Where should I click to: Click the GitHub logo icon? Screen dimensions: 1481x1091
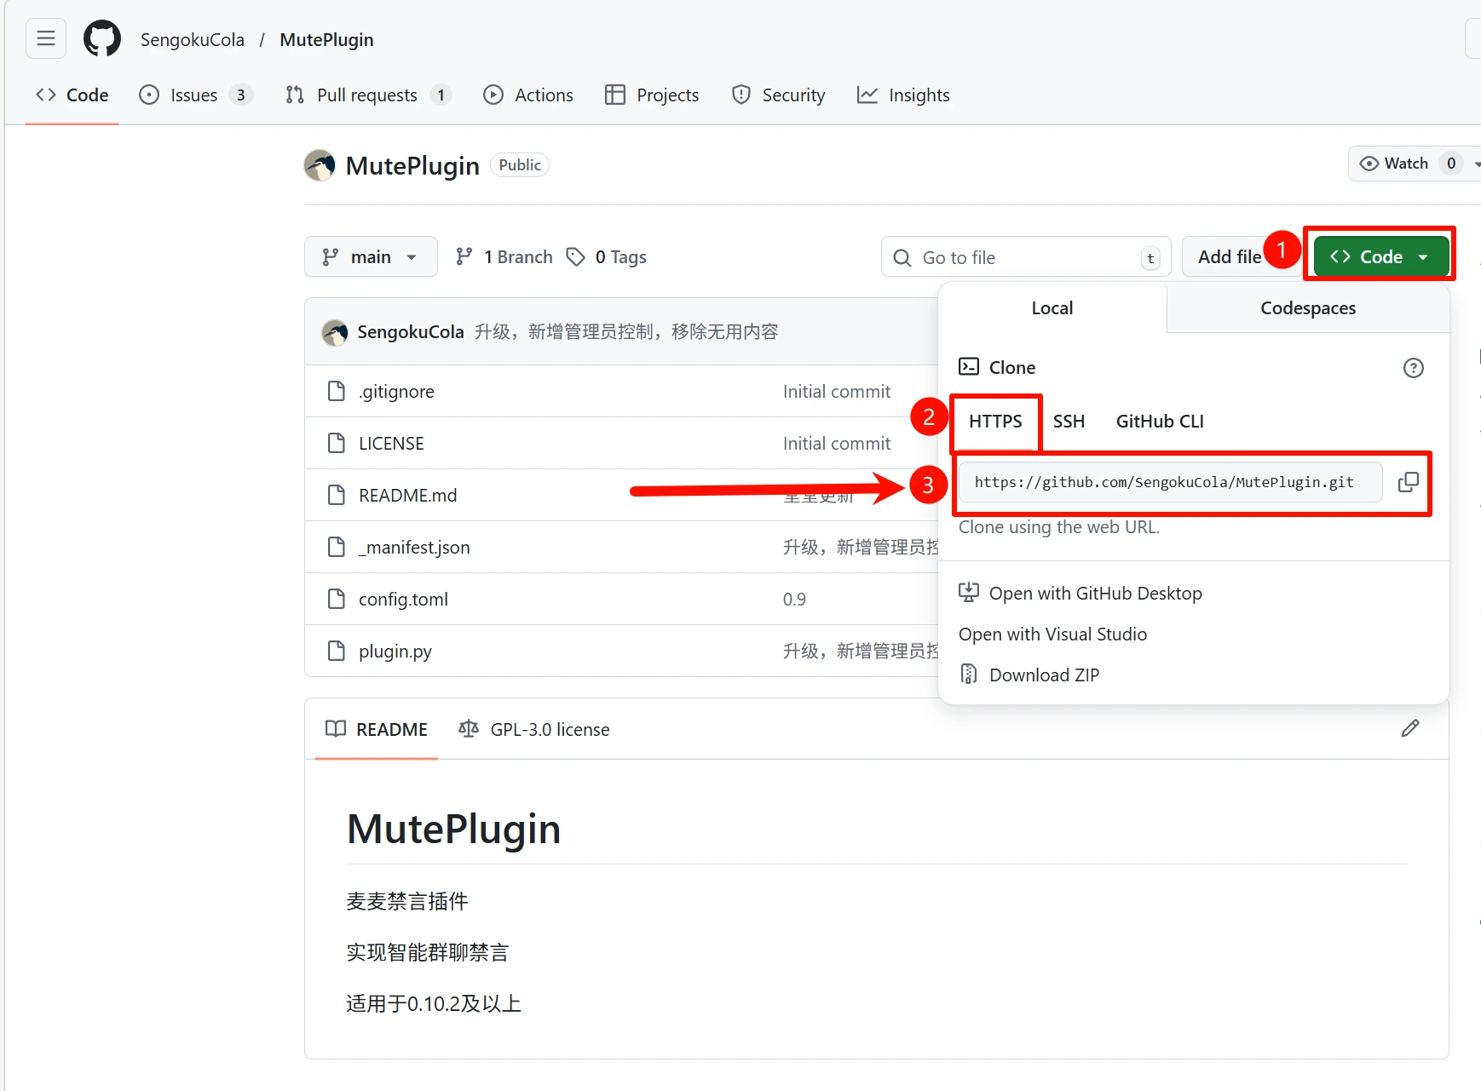[x=101, y=39]
